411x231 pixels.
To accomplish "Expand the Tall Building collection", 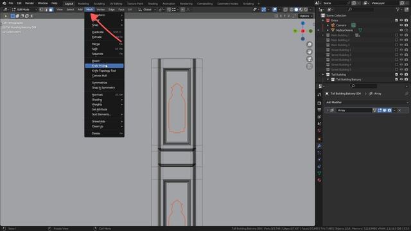I will click(323, 74).
